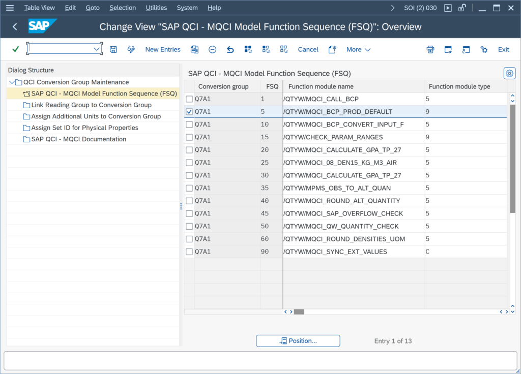Image resolution: width=521 pixels, height=374 pixels.
Task: Print using the printer icon
Action: [430, 49]
